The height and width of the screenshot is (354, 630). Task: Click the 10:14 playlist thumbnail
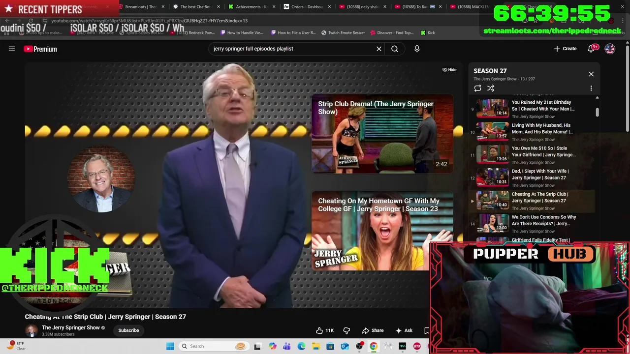[492, 108]
